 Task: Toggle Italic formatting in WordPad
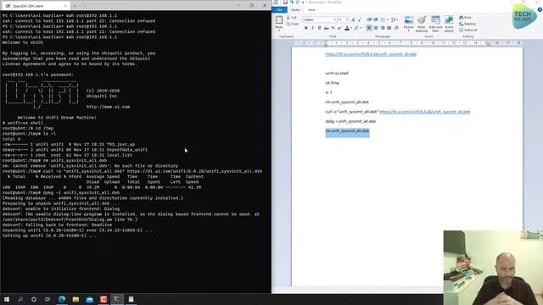pos(312,28)
